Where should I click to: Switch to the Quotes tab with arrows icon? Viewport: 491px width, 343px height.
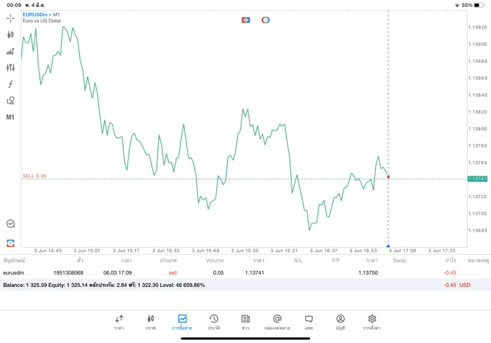coord(119,322)
